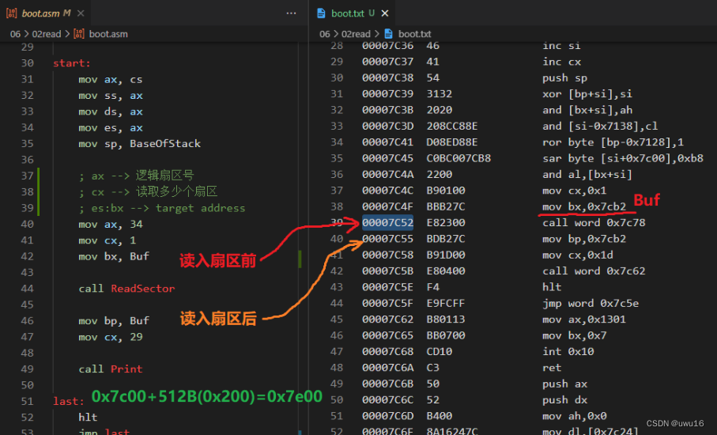Click line 'mov cx, 1' in boot.asm

coord(107,240)
